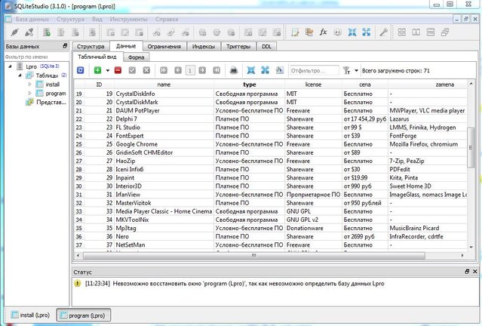The height and width of the screenshot is (326, 482).
Task: Open the insert row dropdown arrow
Action: pyautogui.click(x=106, y=70)
